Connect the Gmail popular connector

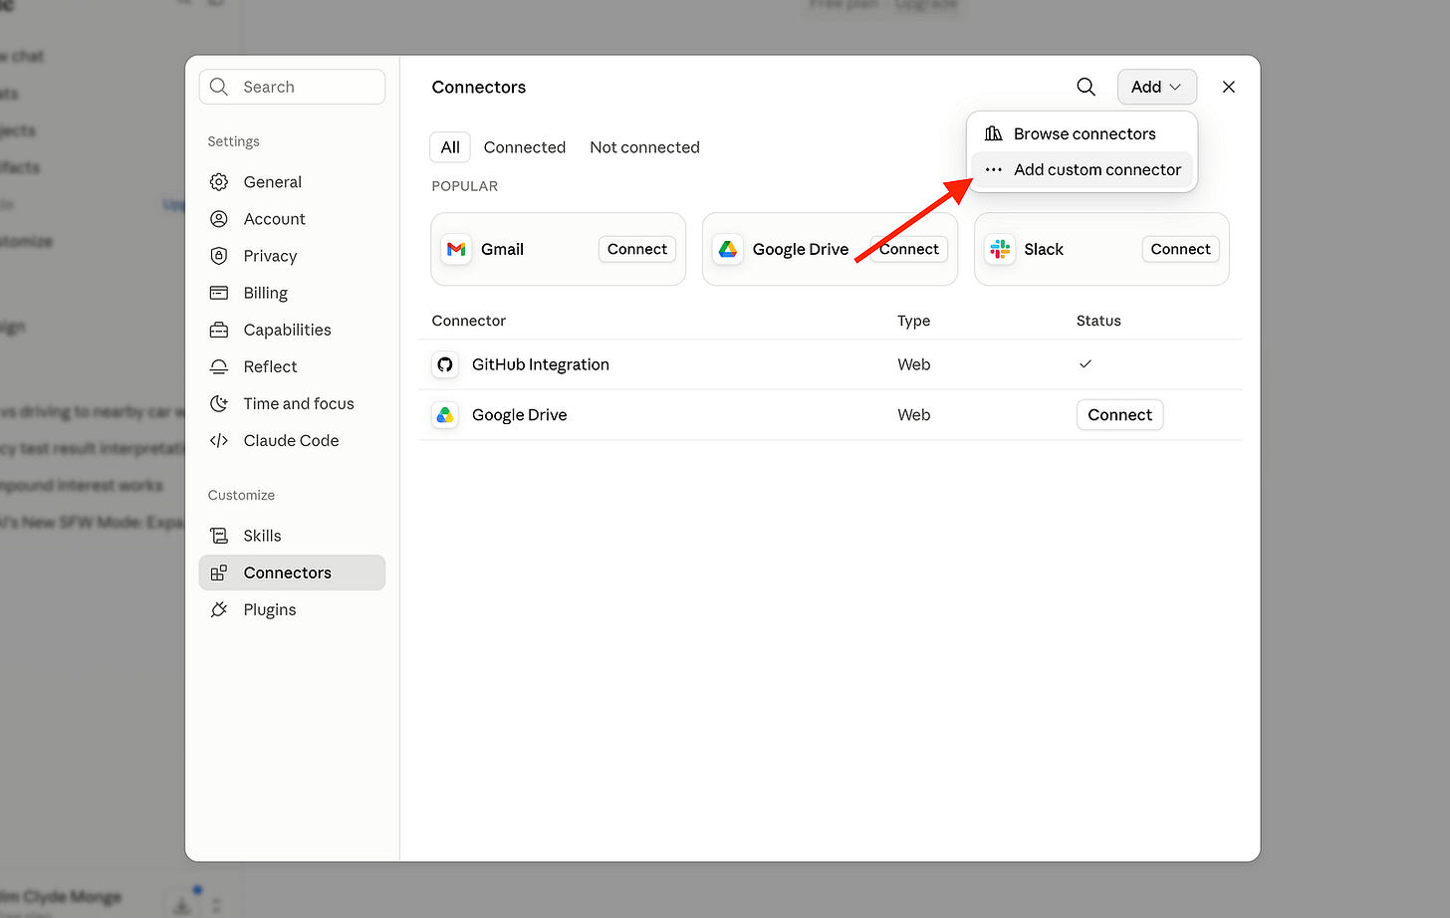(x=637, y=249)
